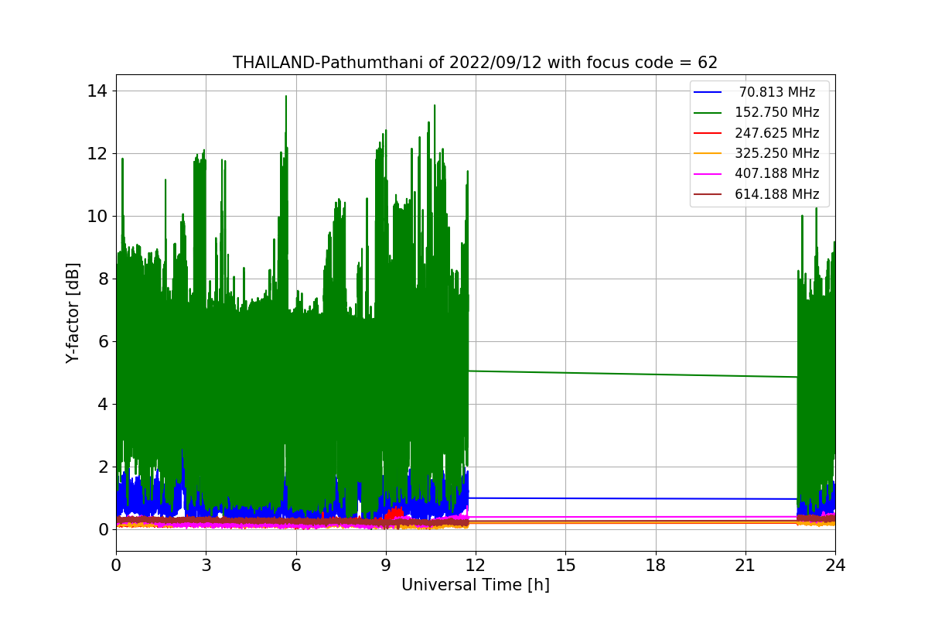Click the plot title mentioning THAILAND-Pathumthani

click(475, 63)
